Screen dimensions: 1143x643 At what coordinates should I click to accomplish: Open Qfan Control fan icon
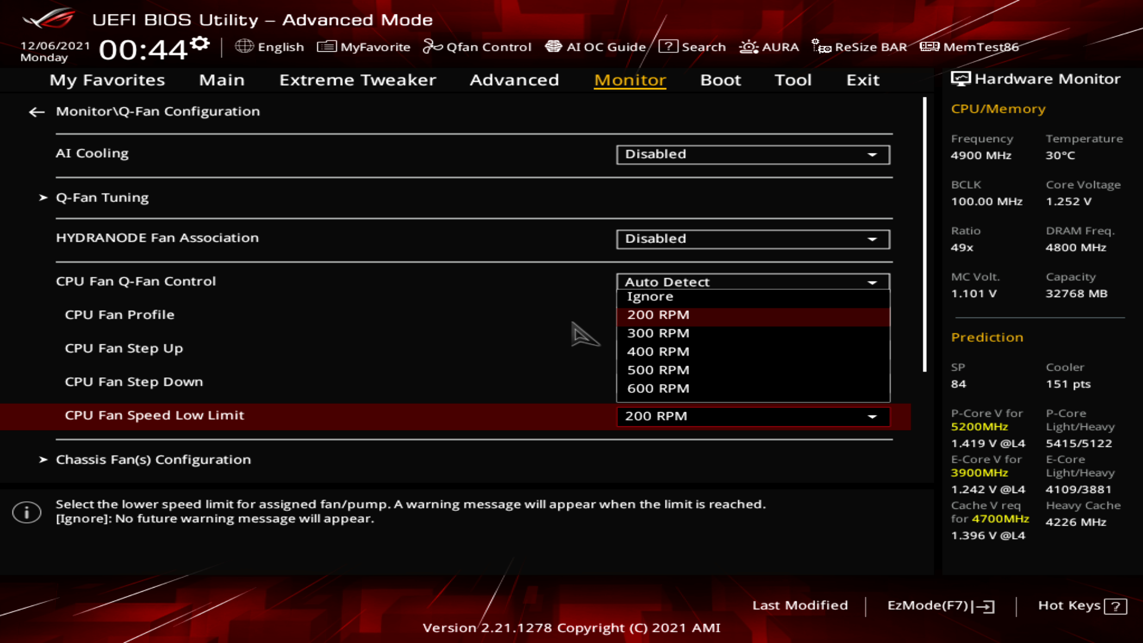432,46
